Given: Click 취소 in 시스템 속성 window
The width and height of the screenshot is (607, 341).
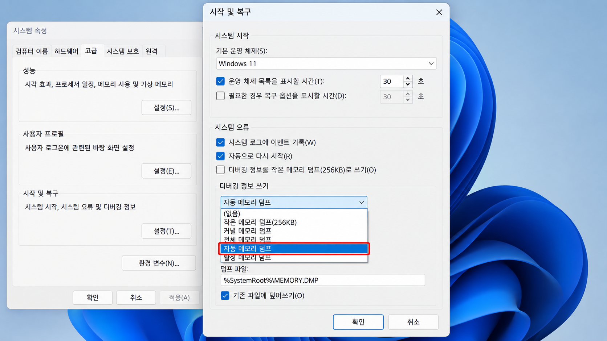Looking at the screenshot, I should [x=136, y=298].
